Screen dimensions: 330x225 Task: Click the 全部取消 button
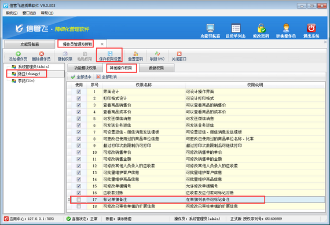[x=107, y=77]
